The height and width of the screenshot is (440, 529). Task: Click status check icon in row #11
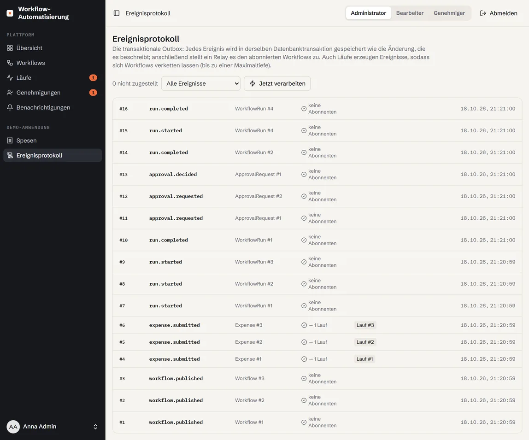304,218
